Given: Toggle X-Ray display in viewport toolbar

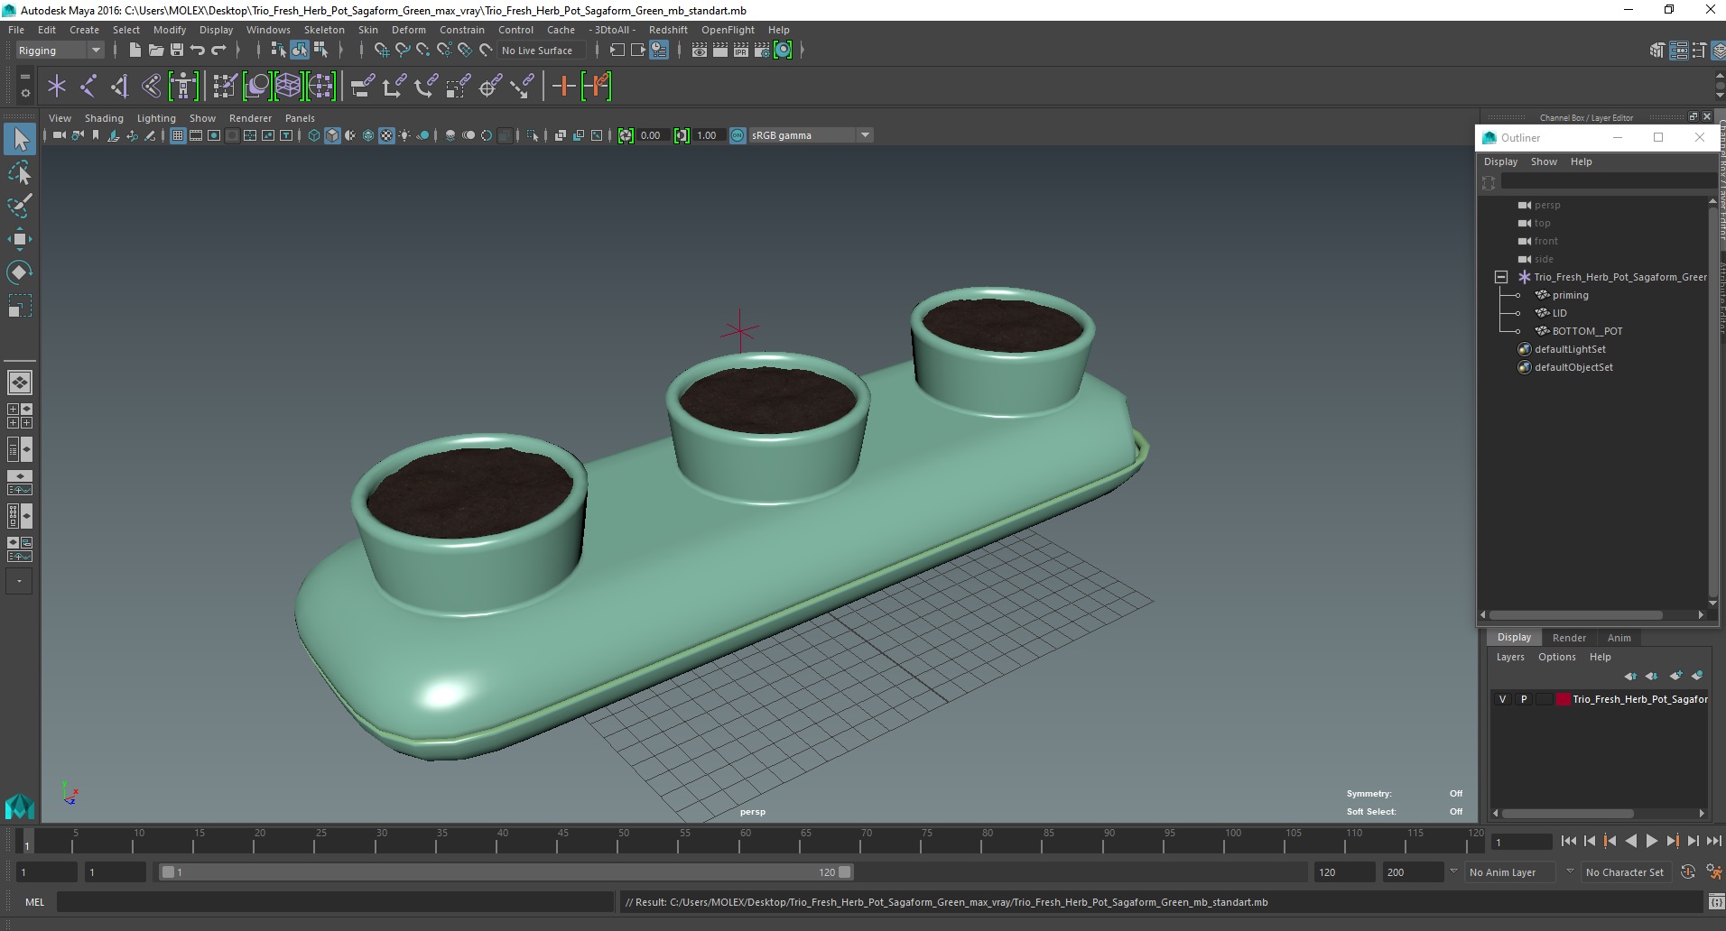Looking at the screenshot, I should coord(560,135).
